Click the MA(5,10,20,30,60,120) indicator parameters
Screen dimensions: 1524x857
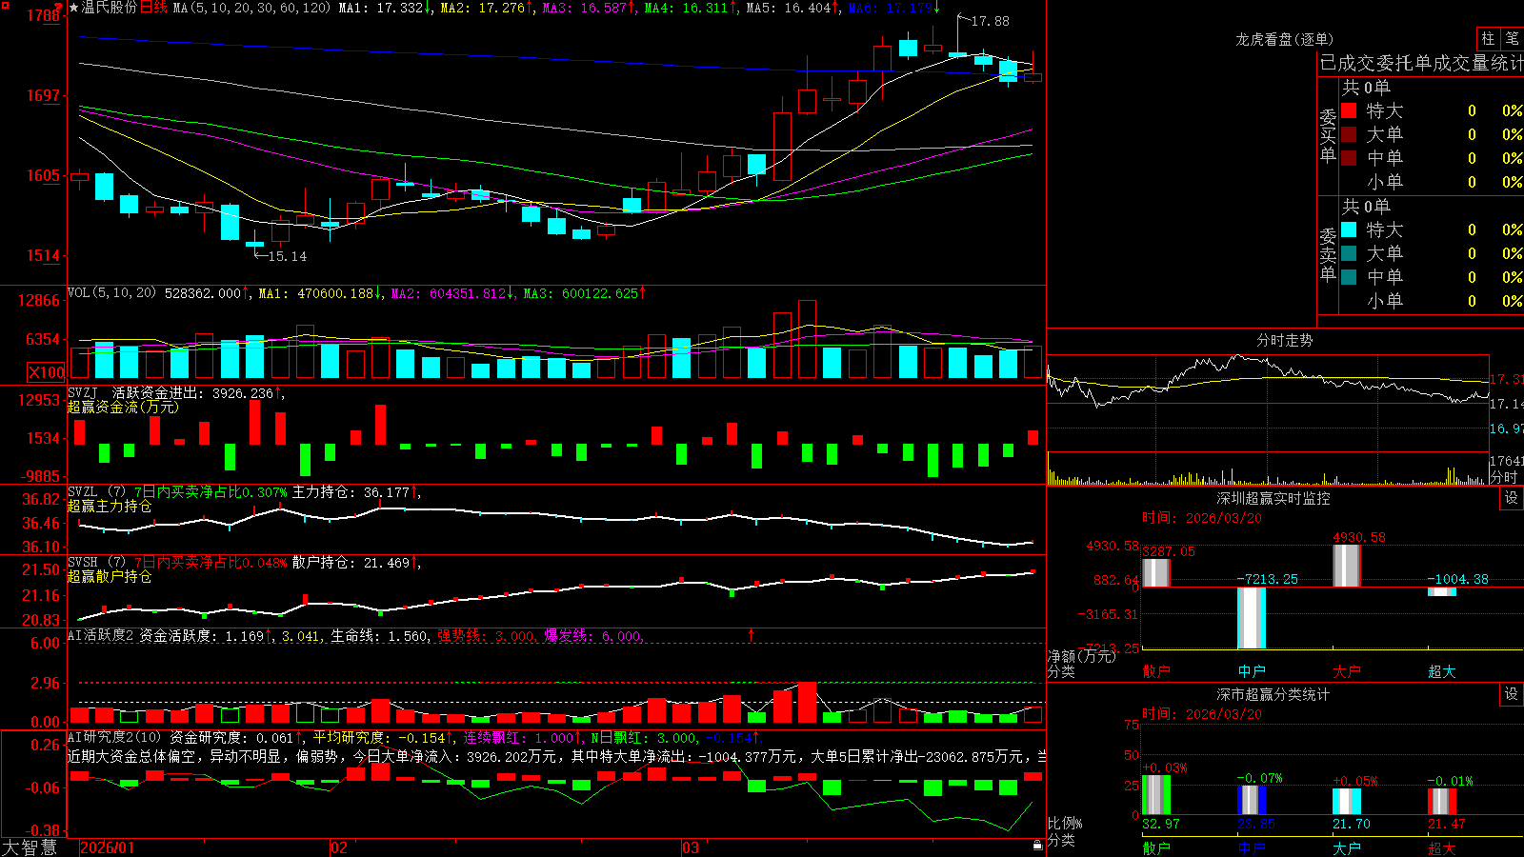(251, 8)
